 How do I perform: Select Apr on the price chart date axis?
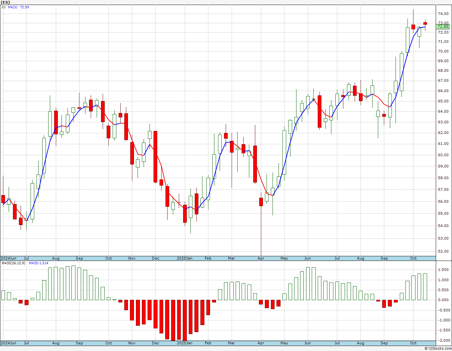[x=261, y=258]
